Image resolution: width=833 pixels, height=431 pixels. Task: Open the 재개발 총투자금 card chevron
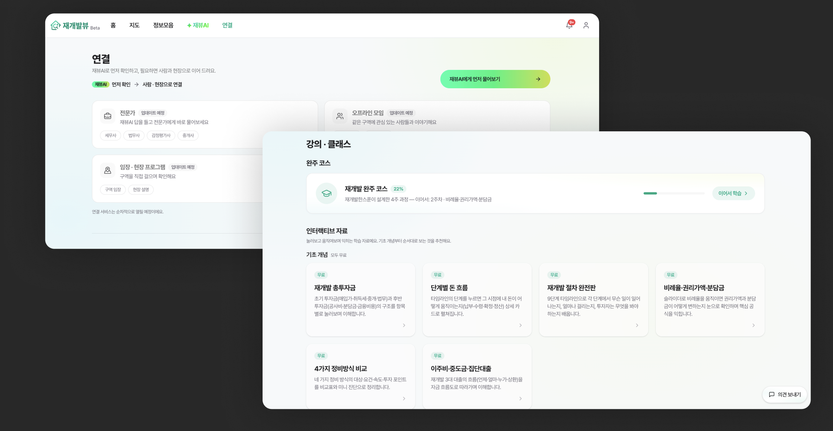coord(404,325)
